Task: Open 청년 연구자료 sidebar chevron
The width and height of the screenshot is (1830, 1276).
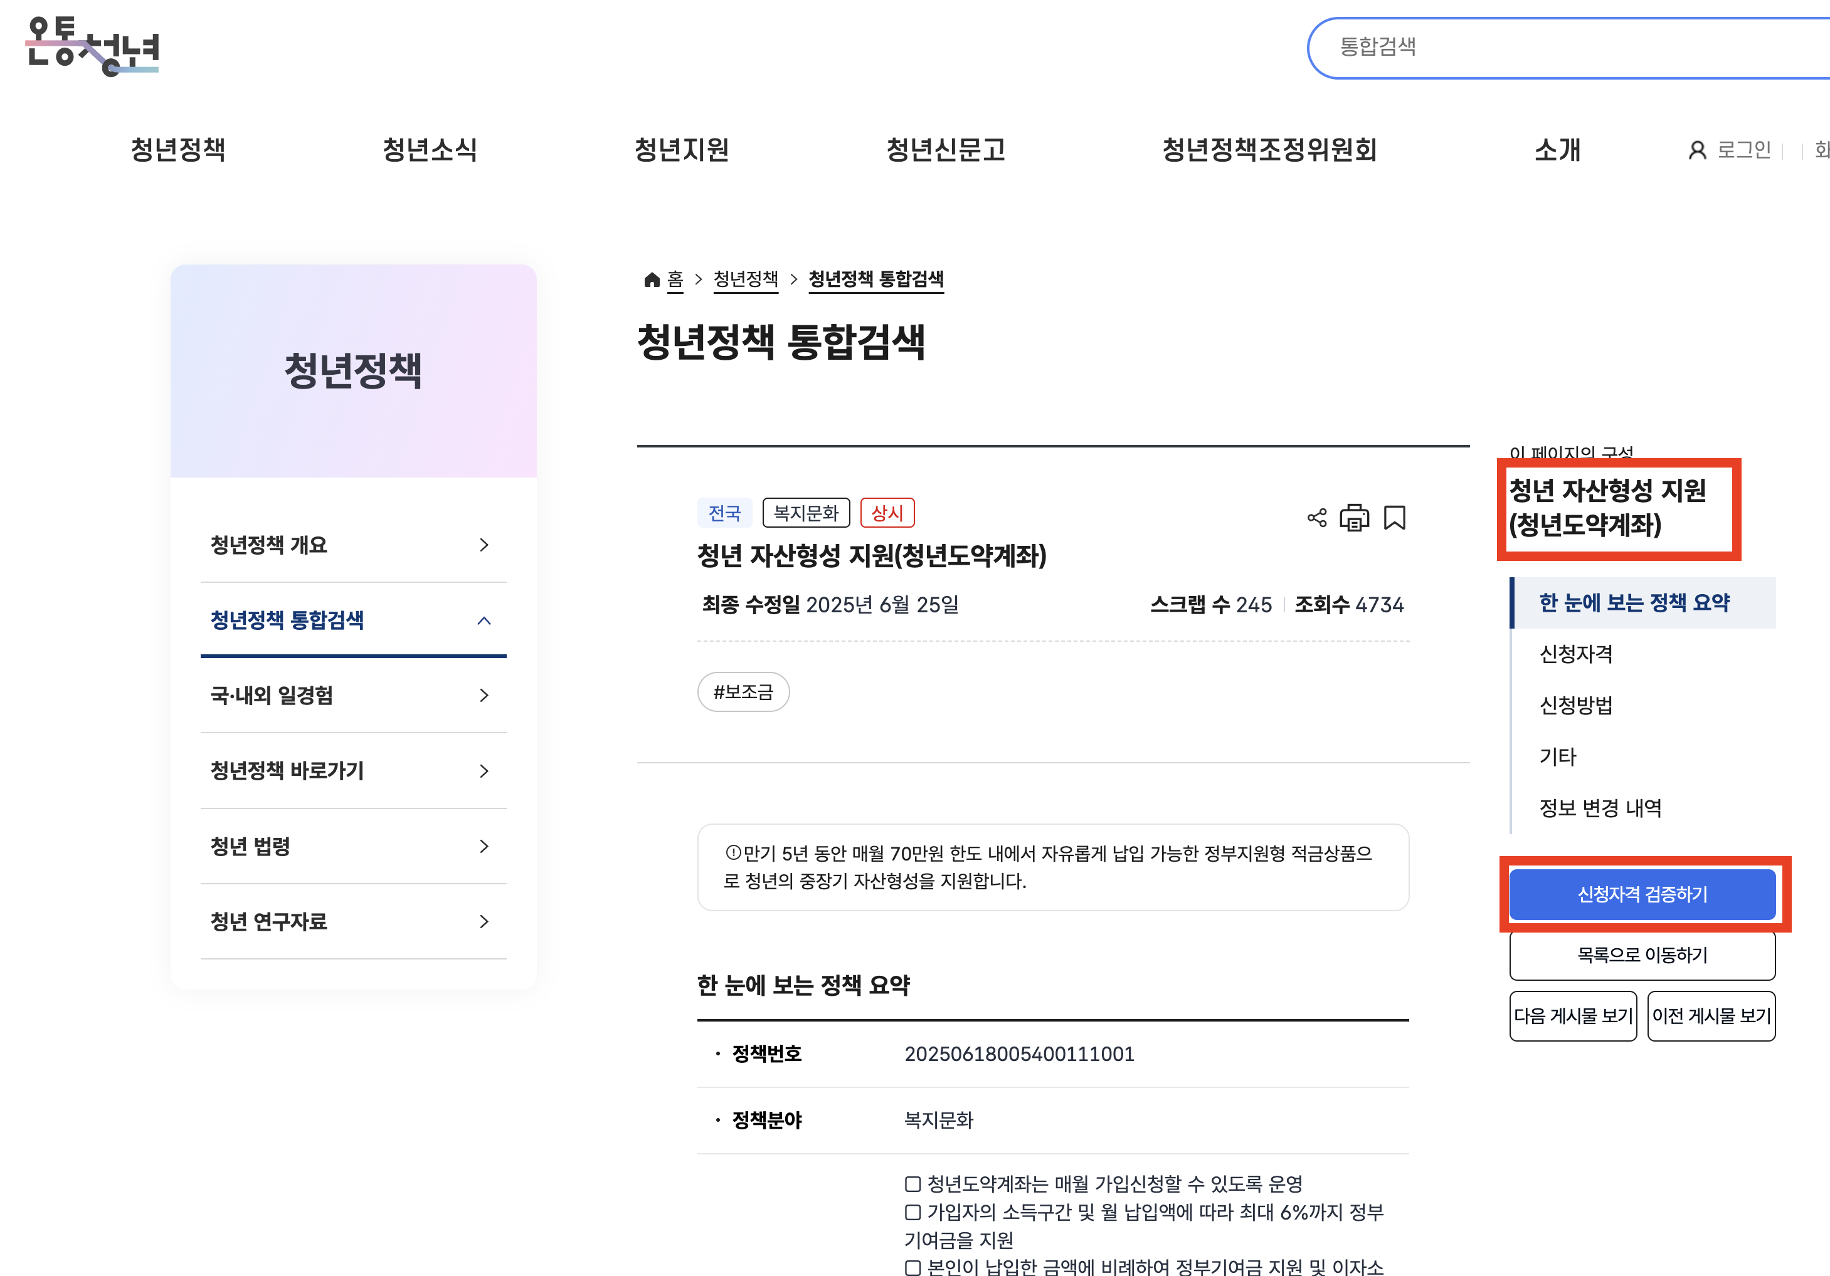Action: pos(484,921)
